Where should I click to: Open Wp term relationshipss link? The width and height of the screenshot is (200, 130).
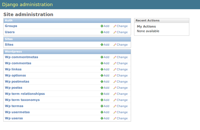(25, 94)
